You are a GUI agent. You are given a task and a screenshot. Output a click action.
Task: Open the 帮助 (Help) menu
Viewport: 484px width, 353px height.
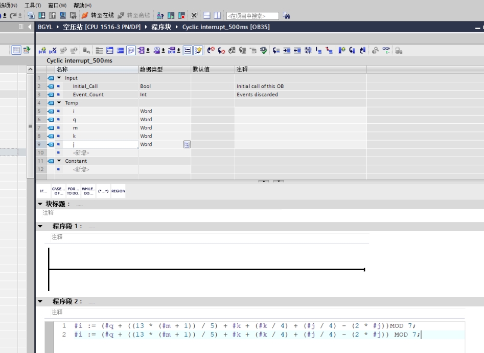(82, 5)
